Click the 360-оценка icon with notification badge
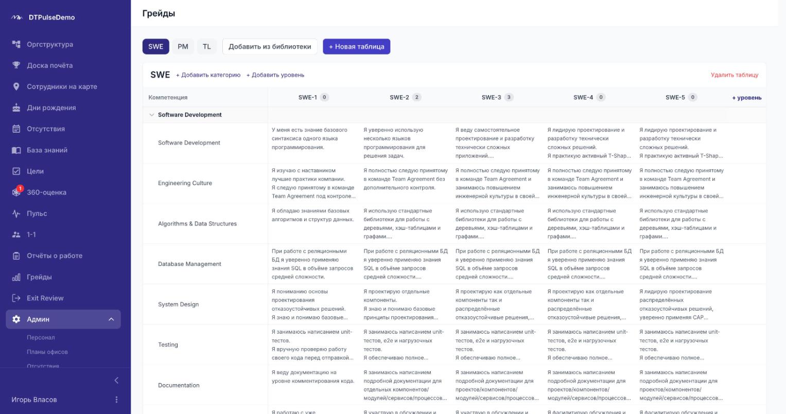 [17, 191]
